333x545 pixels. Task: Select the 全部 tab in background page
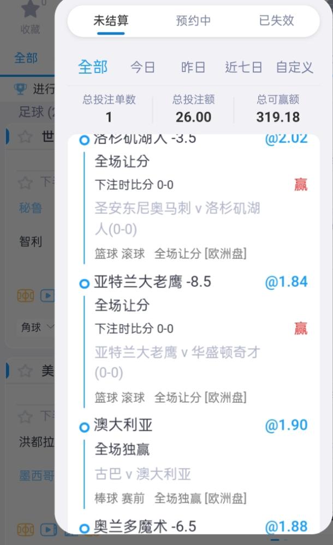tap(26, 58)
